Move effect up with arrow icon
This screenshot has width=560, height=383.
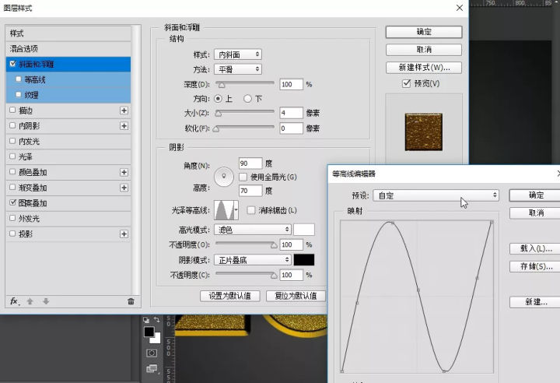coord(30,301)
